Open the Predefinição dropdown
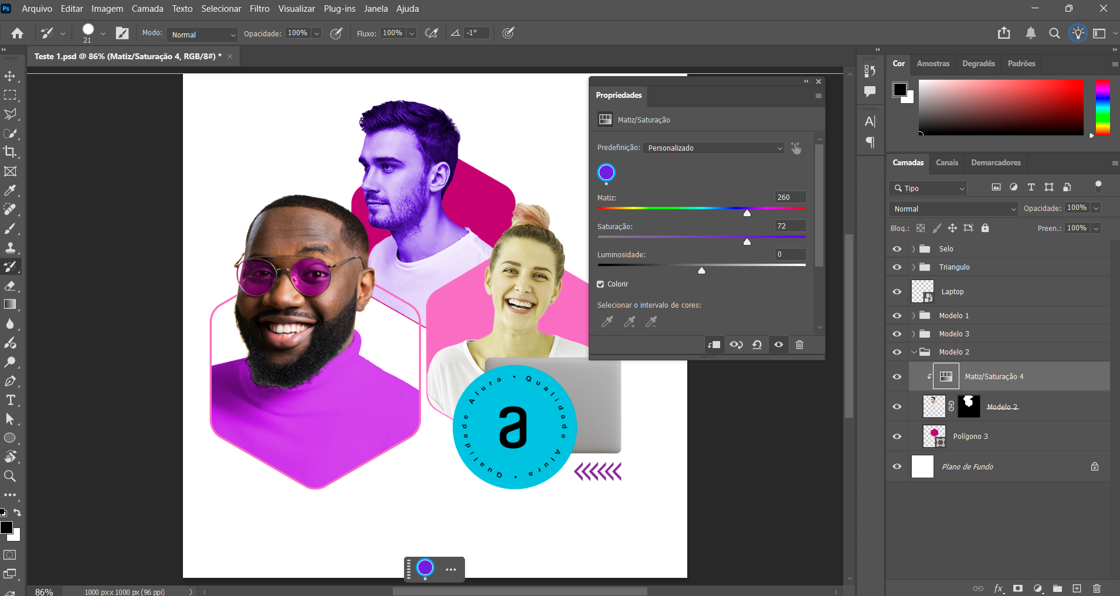The width and height of the screenshot is (1120, 596). point(714,148)
